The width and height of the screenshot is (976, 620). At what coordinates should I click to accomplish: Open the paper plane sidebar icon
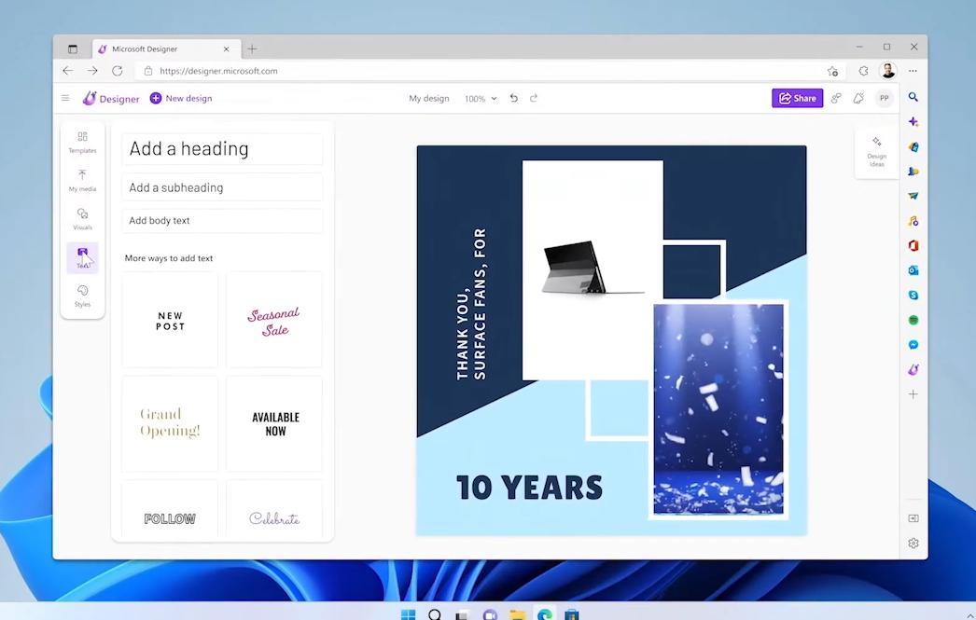pyautogui.click(x=913, y=196)
